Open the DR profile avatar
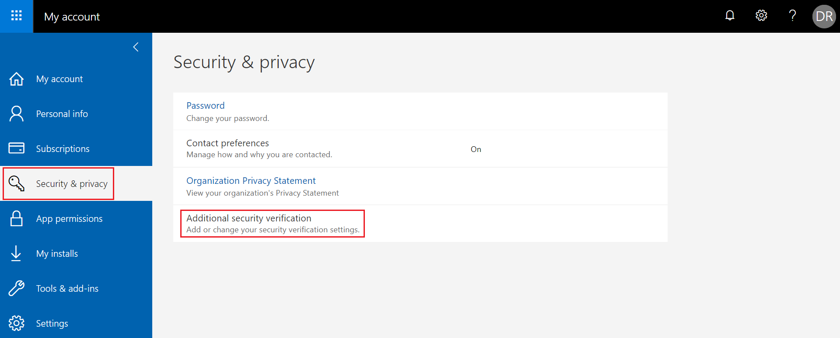840x338 pixels. coord(824,17)
